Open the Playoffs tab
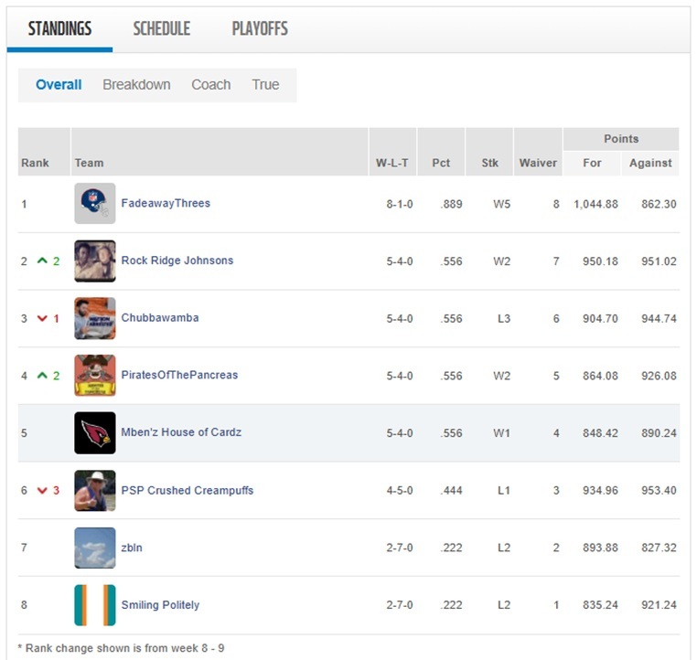 click(260, 29)
